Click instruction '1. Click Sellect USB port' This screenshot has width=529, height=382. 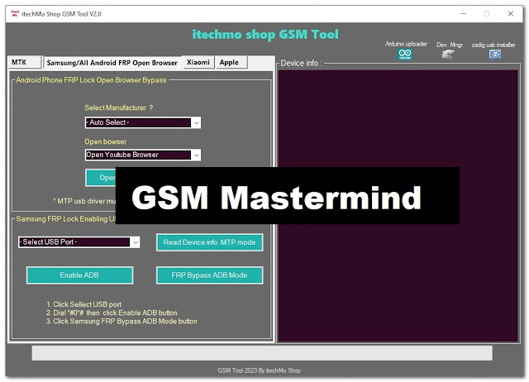click(83, 304)
